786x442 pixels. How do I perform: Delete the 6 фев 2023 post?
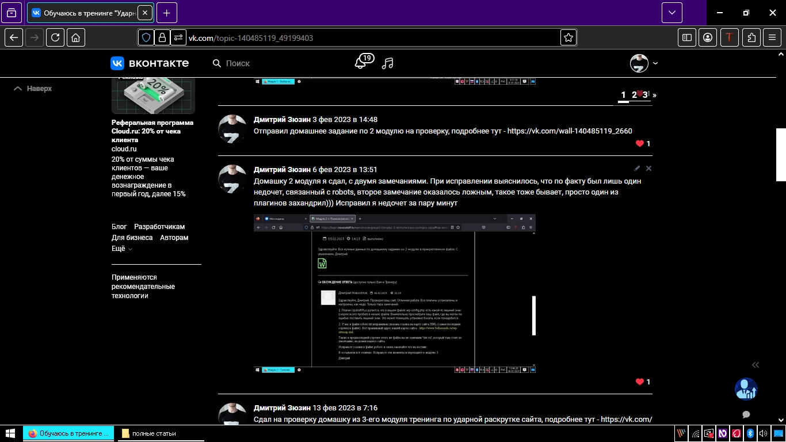648,169
